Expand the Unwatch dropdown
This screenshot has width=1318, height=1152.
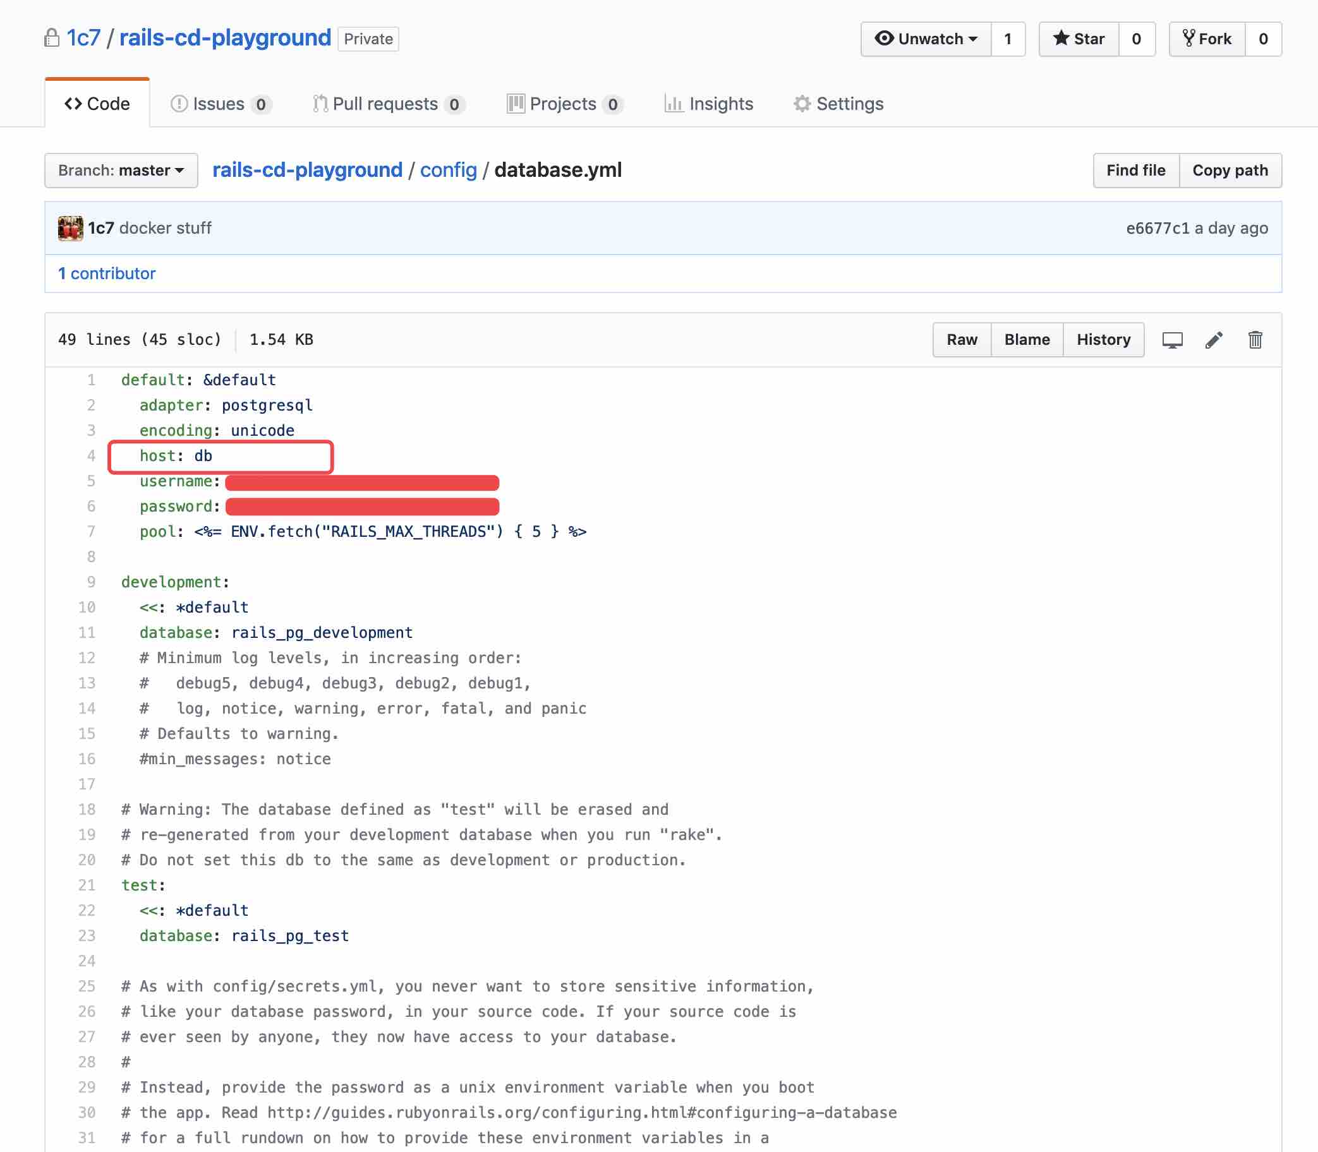coord(926,39)
